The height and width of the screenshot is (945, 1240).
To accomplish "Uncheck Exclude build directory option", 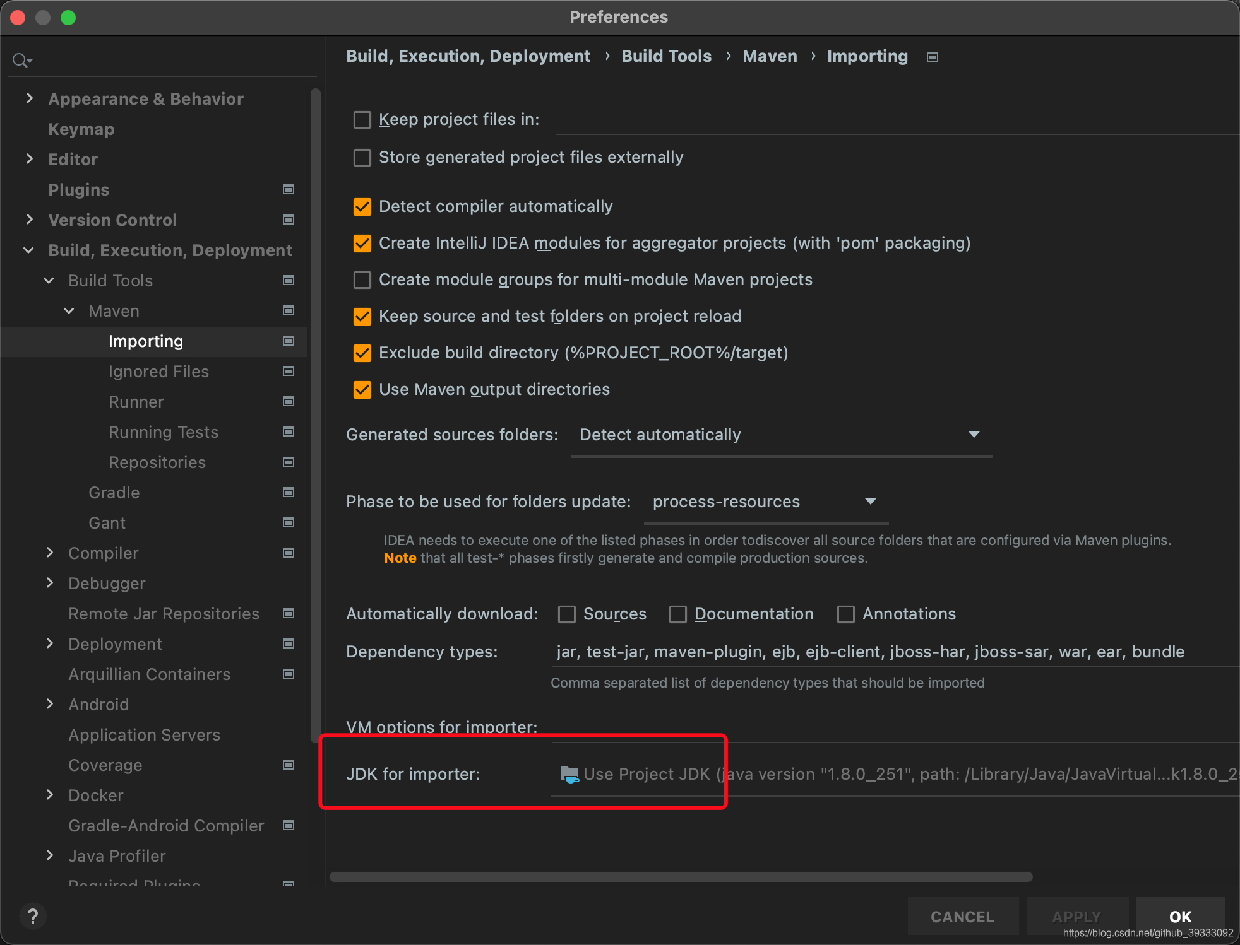I will click(362, 353).
